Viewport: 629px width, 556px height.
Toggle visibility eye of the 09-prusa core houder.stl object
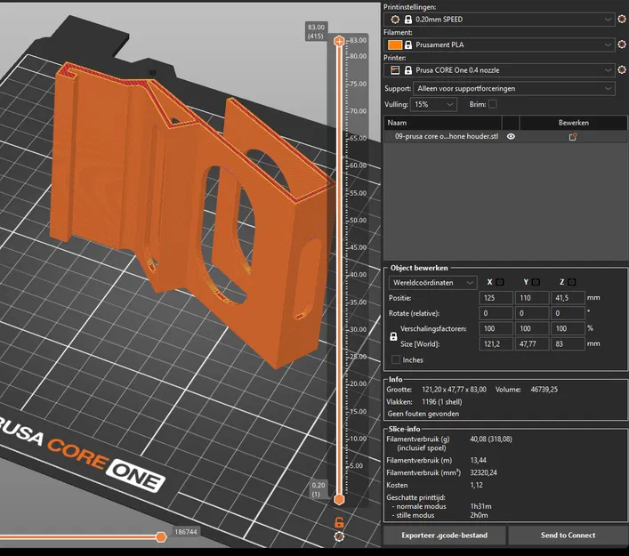(x=511, y=136)
